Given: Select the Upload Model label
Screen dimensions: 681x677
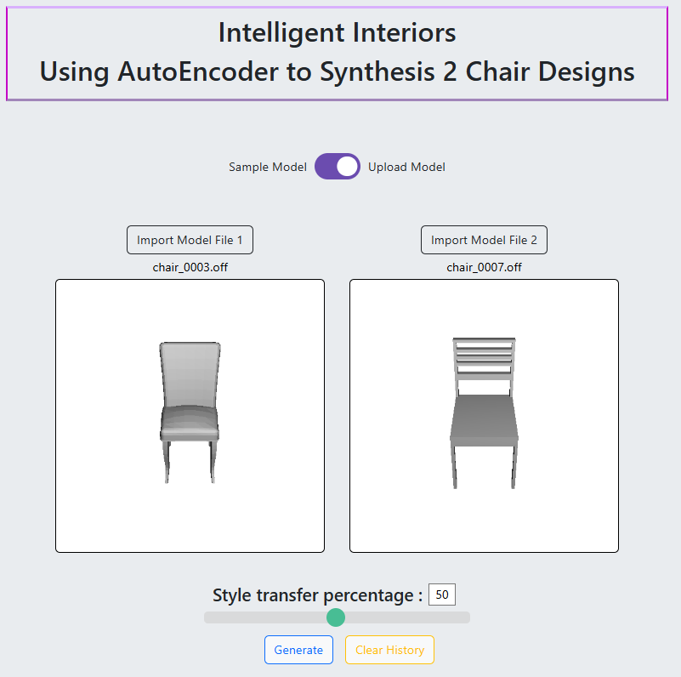Looking at the screenshot, I should pos(406,167).
